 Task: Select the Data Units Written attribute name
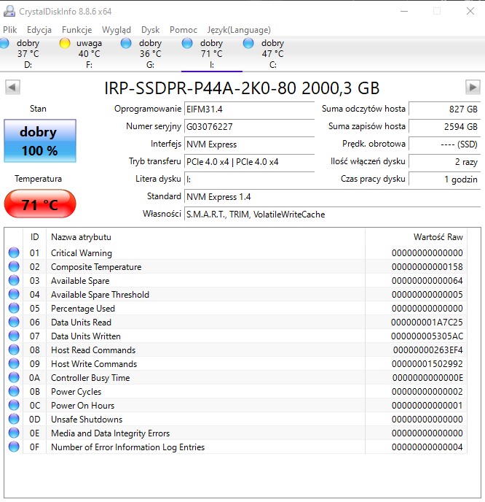[86, 336]
